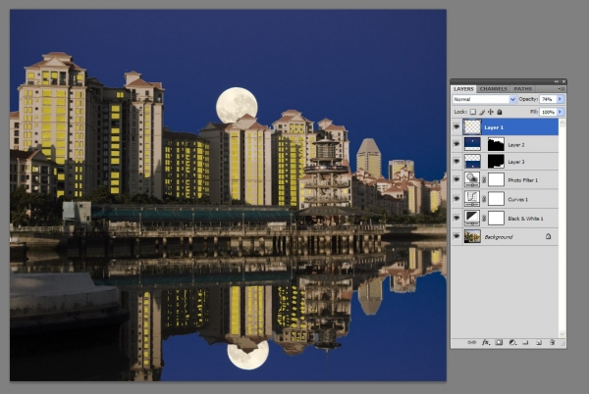Select the Layer 1 name text
Viewport: 589px width, 394px height.
[494, 127]
